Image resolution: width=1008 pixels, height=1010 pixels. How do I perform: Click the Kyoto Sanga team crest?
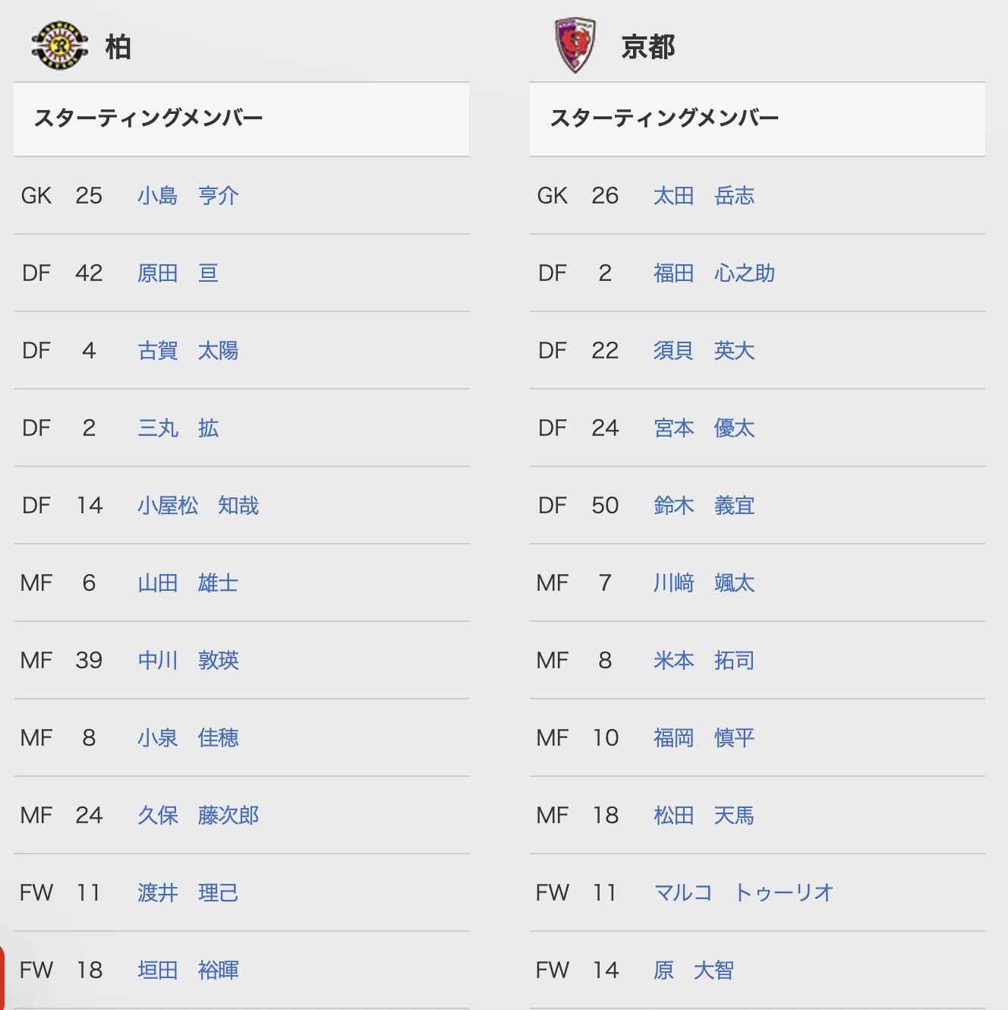(575, 46)
